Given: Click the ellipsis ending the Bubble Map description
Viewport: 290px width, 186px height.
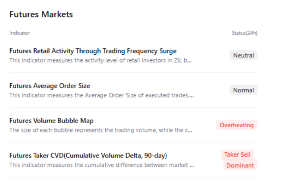Looking at the screenshot, I should point(189,130).
